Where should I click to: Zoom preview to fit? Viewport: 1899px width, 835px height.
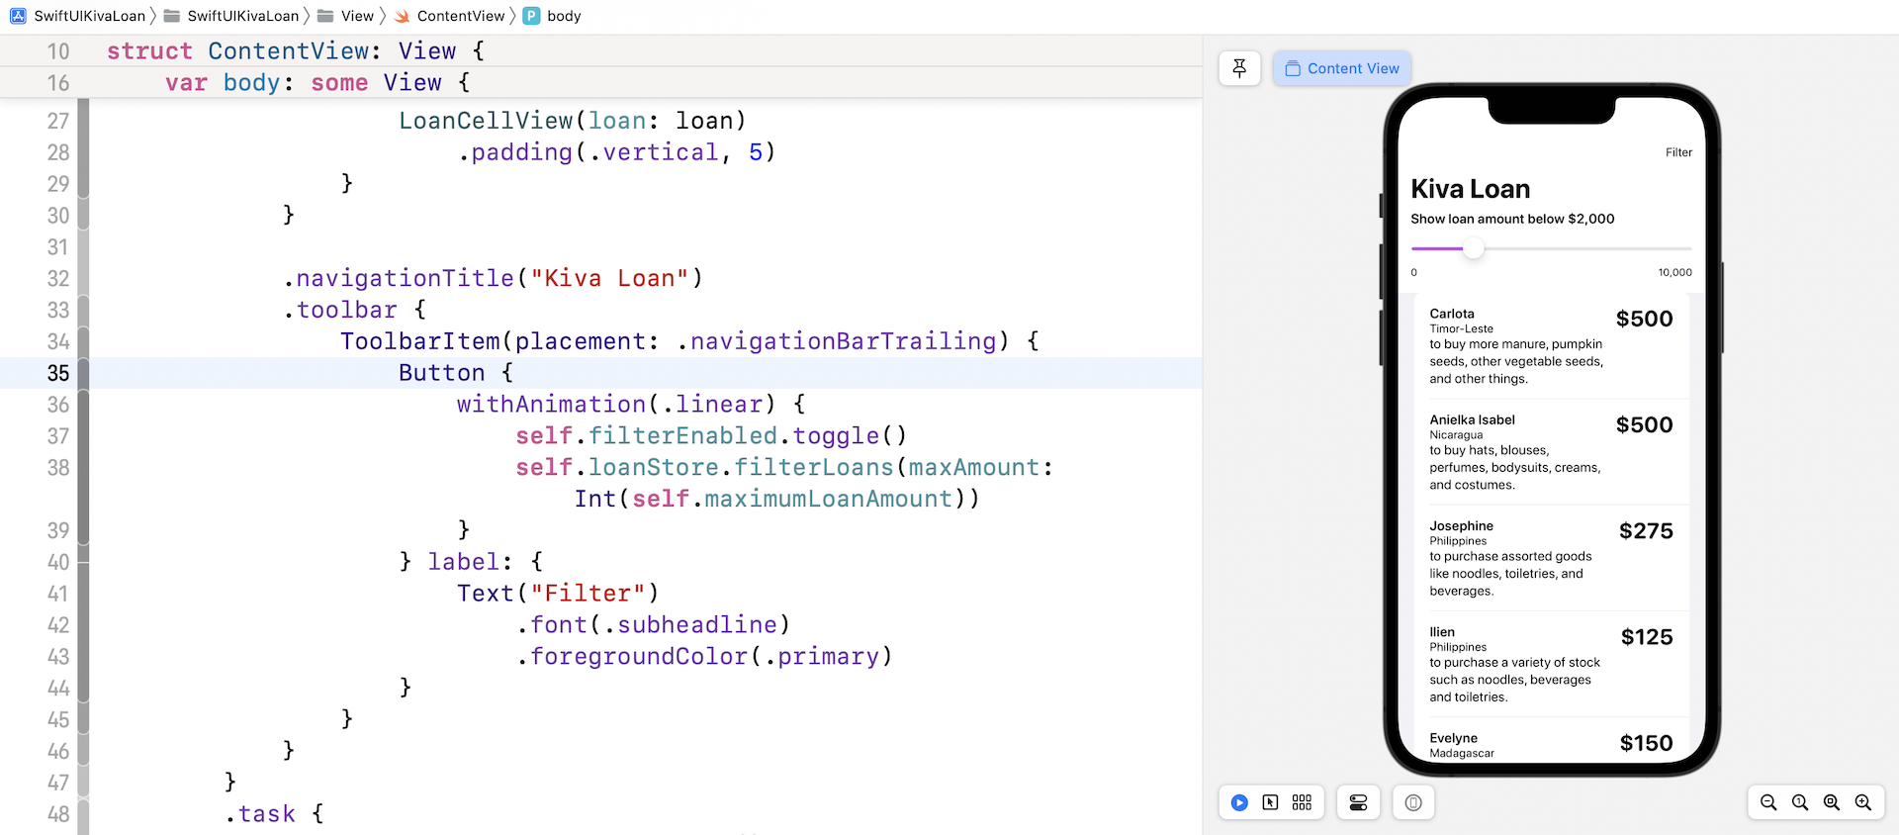click(1832, 802)
